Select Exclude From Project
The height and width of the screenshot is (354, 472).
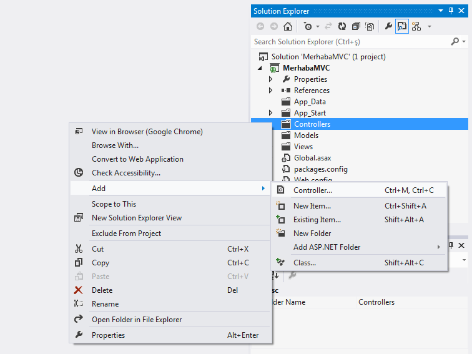point(170,234)
